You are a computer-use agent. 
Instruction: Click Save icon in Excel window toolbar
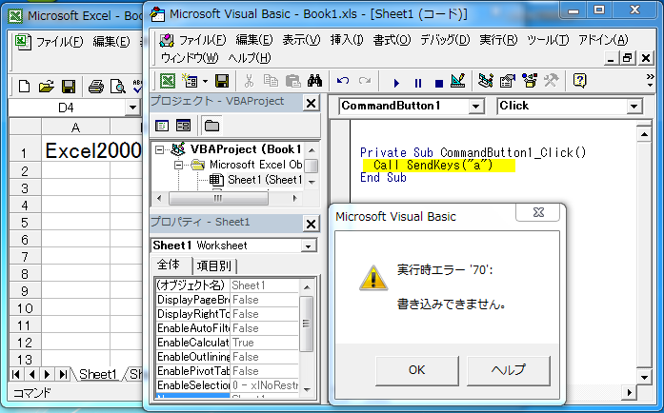[69, 87]
